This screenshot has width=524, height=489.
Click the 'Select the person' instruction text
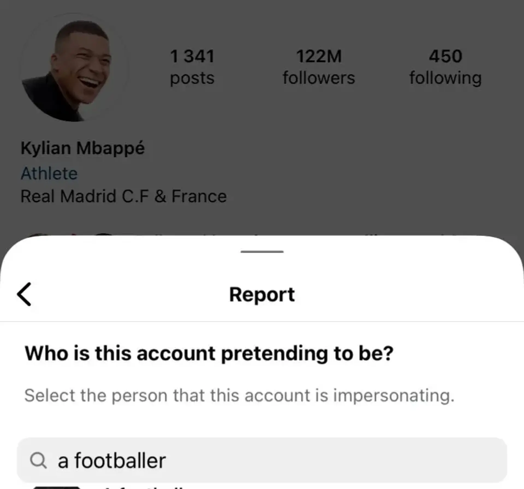pyautogui.click(x=239, y=395)
